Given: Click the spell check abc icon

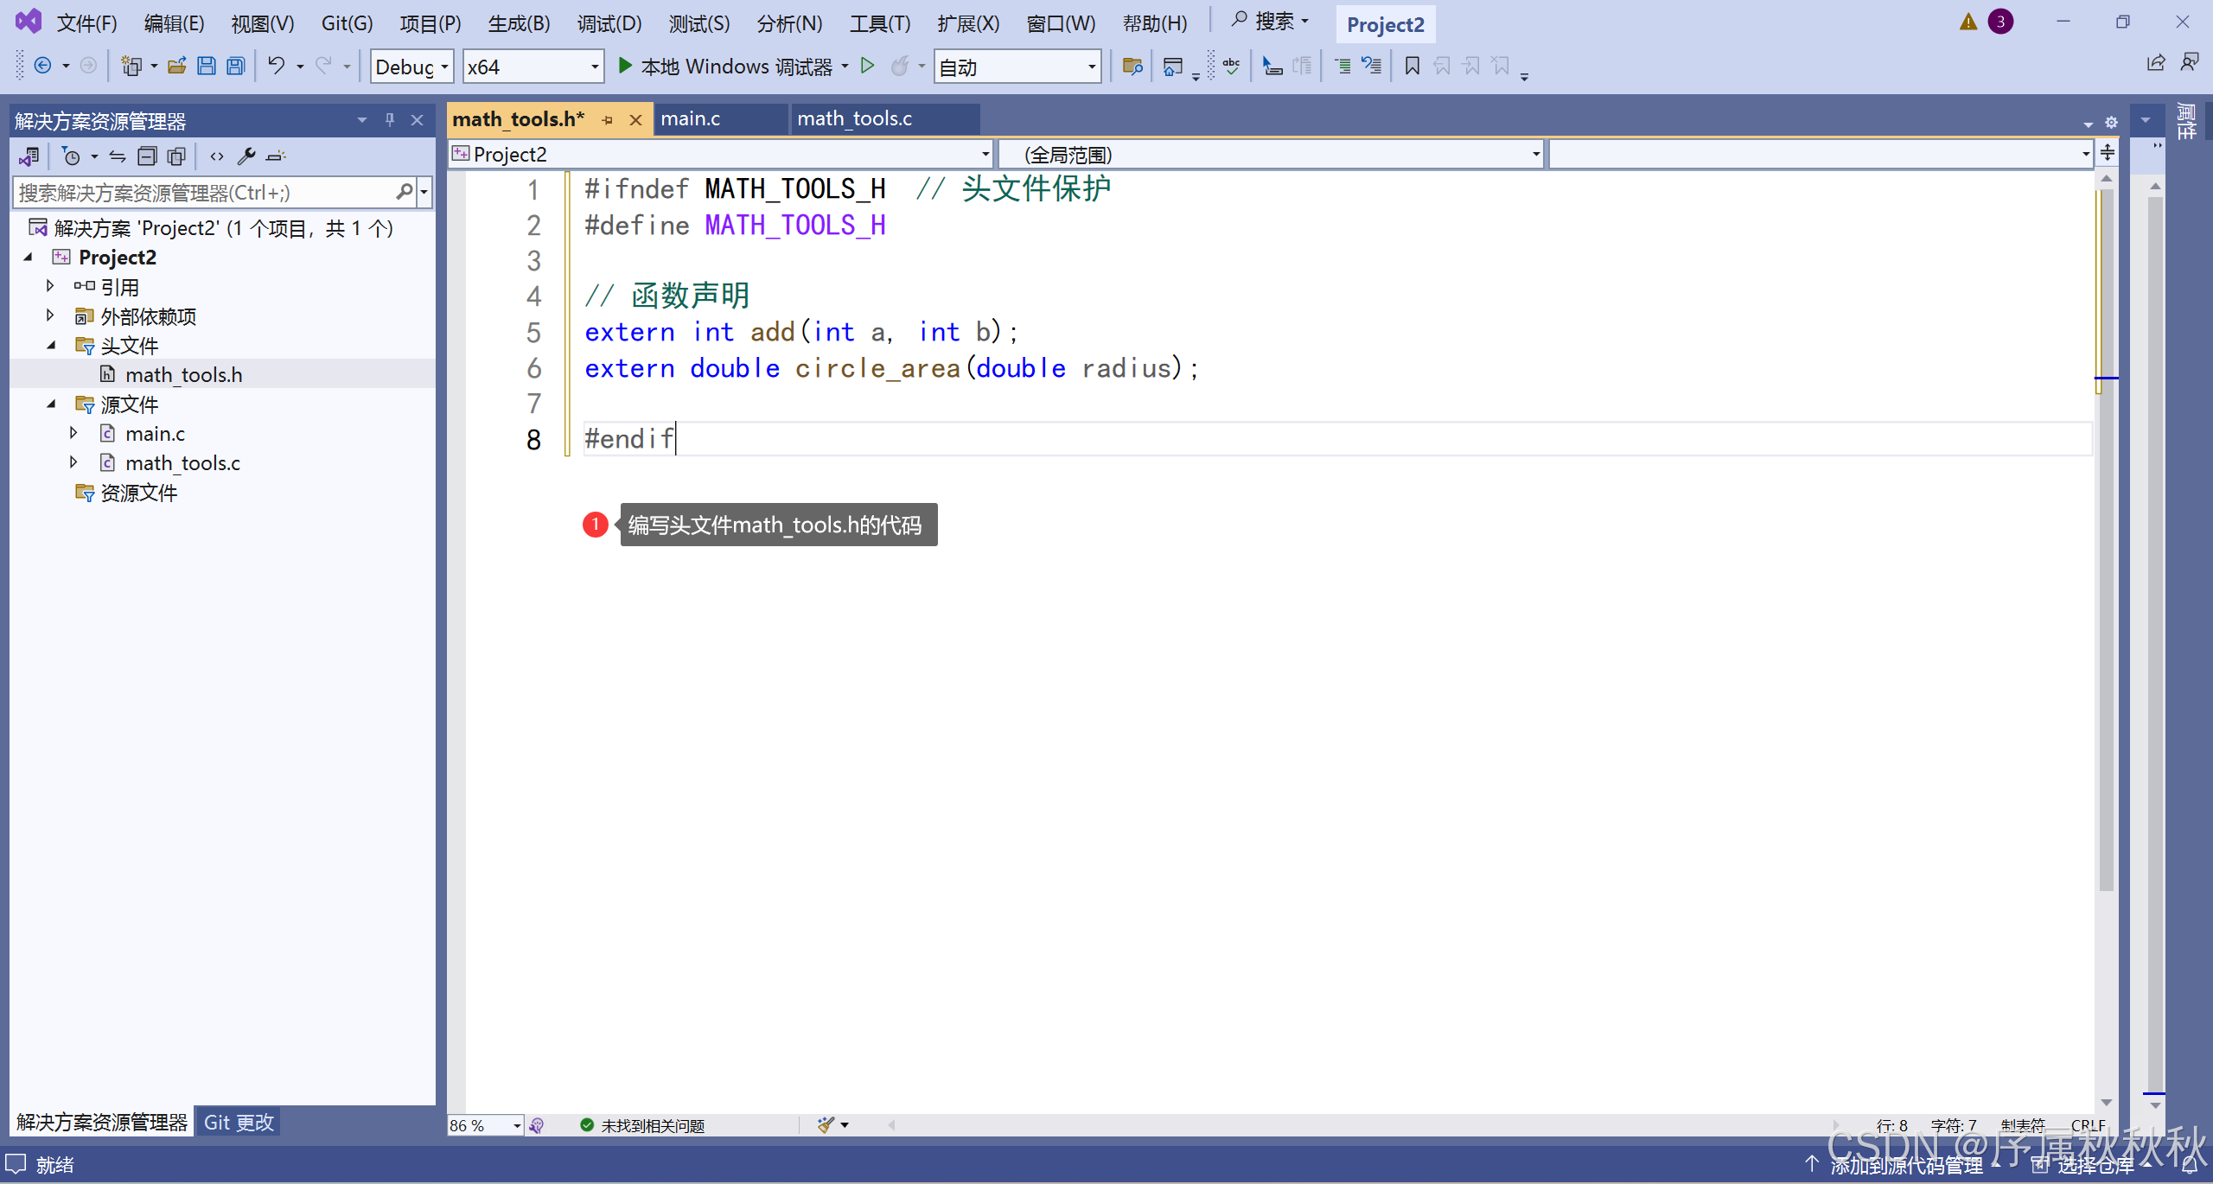Looking at the screenshot, I should coord(1232,67).
